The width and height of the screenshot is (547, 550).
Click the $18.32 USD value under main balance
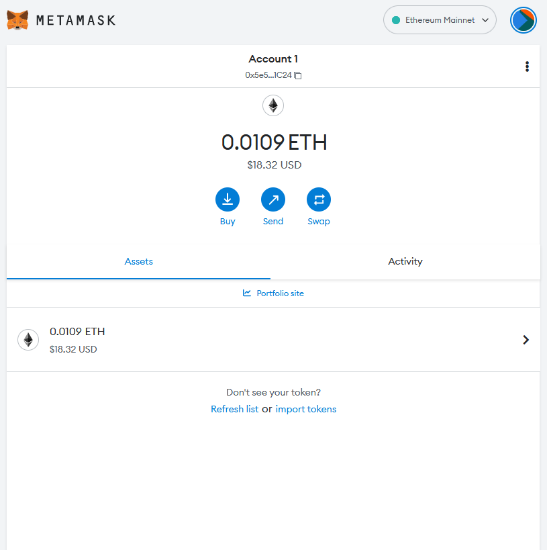click(x=275, y=165)
